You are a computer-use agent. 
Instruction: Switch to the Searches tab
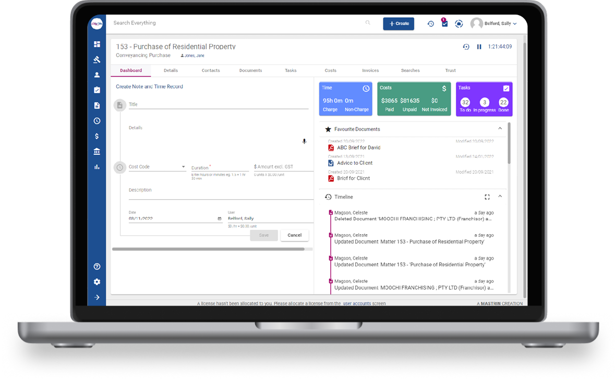pyautogui.click(x=410, y=70)
